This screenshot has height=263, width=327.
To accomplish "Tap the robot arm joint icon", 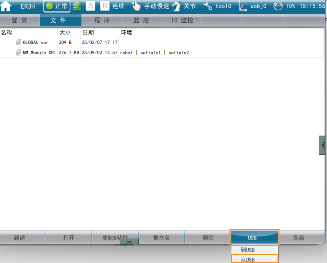I will point(176,6).
